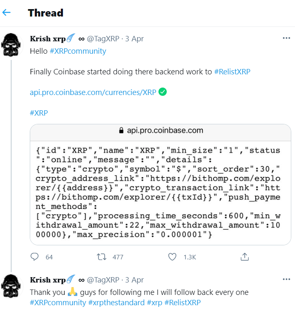The height and width of the screenshot is (311, 295).
Task: Retweet the Coinbase XRP tweet
Action: point(101,257)
